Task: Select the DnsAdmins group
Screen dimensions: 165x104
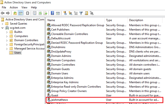Action: 58,47
